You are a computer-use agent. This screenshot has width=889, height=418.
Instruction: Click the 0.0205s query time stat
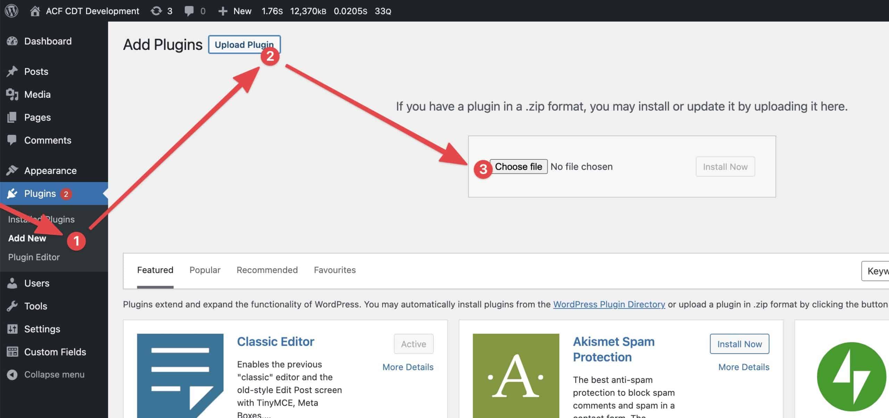coord(350,11)
